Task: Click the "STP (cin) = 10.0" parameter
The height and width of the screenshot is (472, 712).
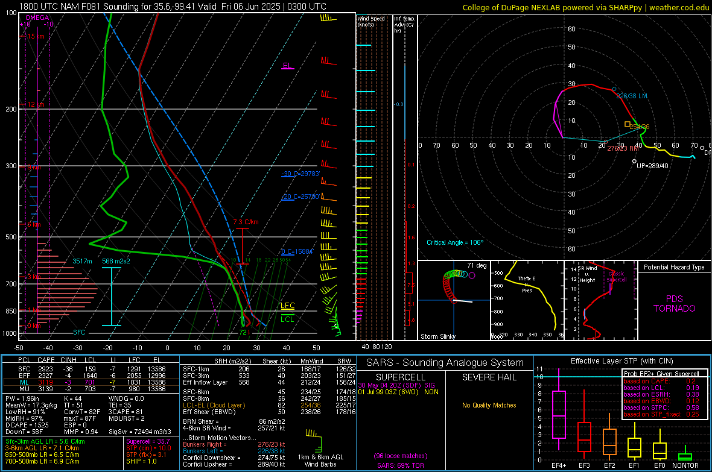Action: [149, 448]
